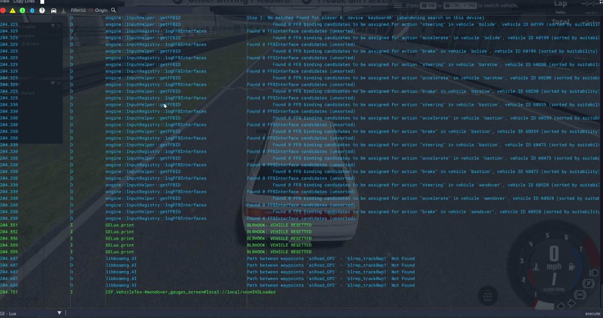The width and height of the screenshot is (603, 318).
Task: Click the right turn signal arrow
Action: 572,303
